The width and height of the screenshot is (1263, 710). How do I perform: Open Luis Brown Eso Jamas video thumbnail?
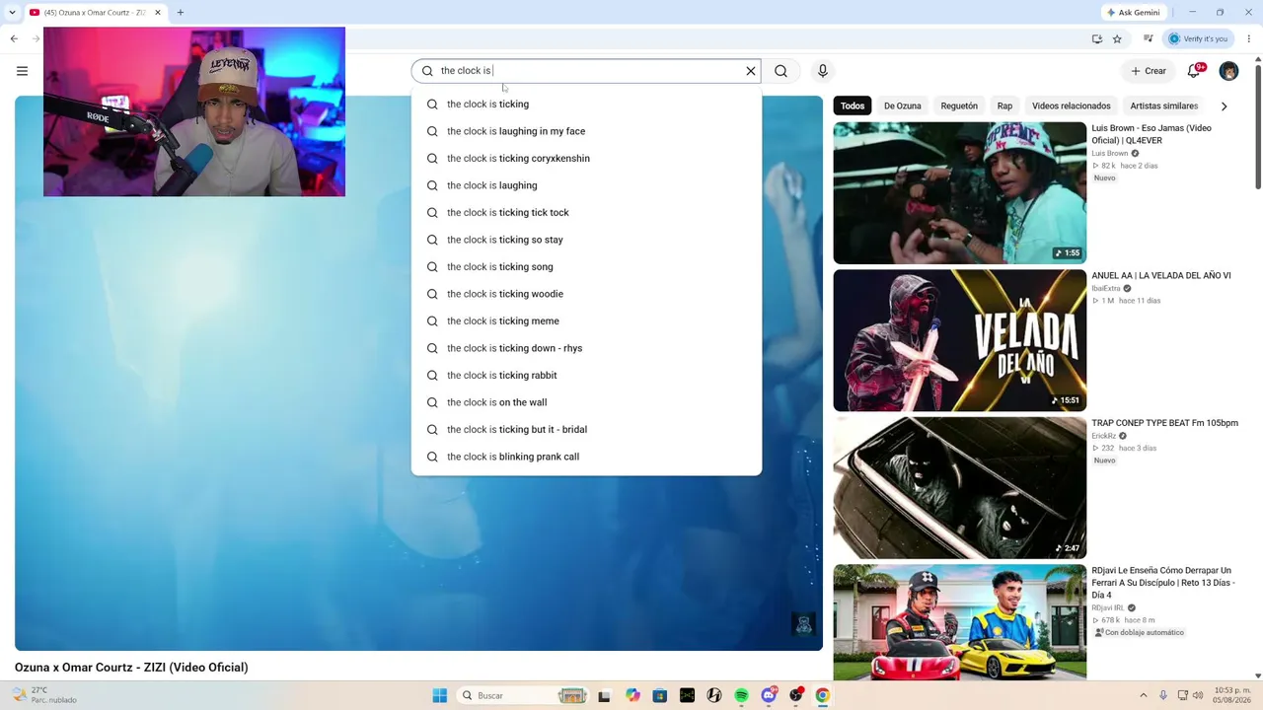[959, 193]
